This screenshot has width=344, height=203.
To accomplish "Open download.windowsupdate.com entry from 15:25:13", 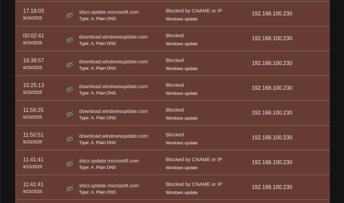I will click(113, 86).
